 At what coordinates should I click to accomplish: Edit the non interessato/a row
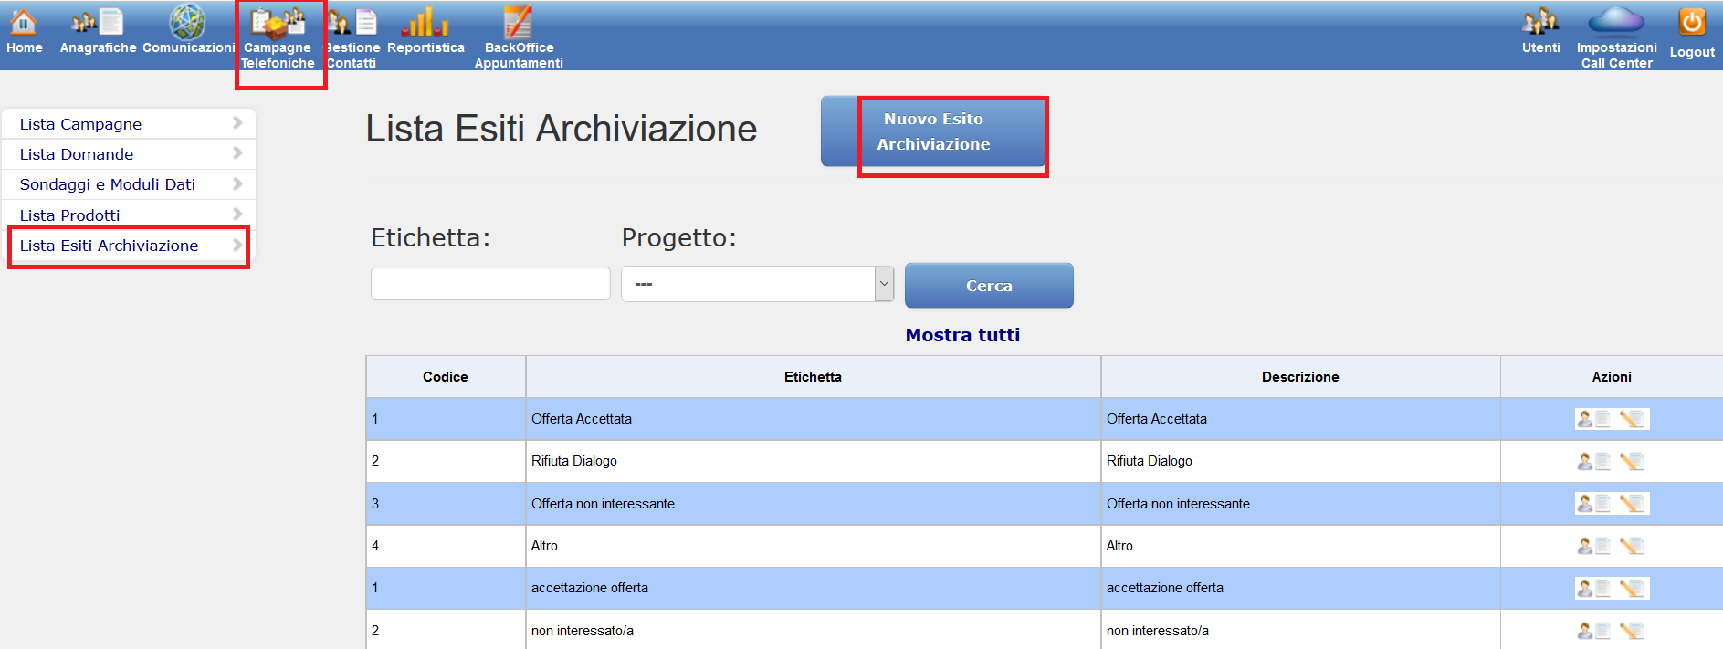pyautogui.click(x=1632, y=630)
